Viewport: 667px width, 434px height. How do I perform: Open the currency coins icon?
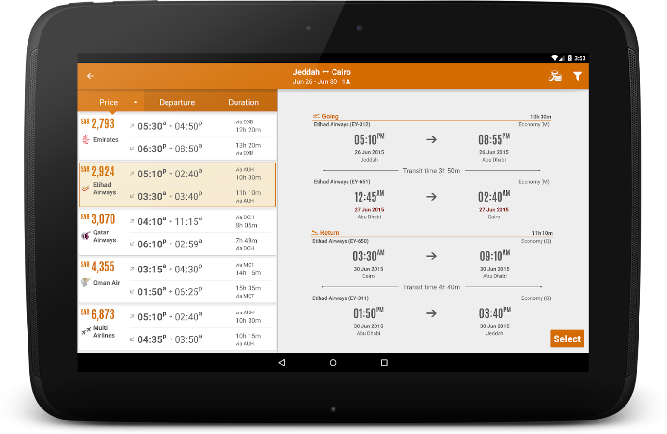tap(555, 76)
